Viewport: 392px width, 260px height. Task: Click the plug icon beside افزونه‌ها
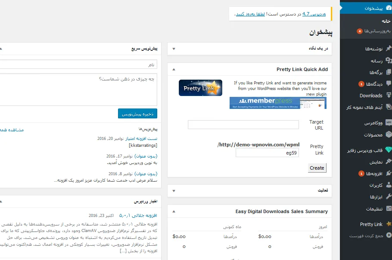(389, 173)
